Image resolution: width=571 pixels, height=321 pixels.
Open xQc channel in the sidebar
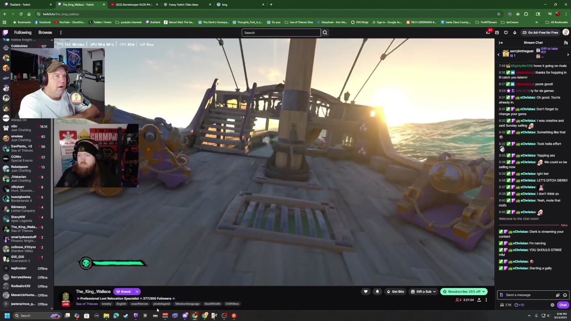[27, 128]
